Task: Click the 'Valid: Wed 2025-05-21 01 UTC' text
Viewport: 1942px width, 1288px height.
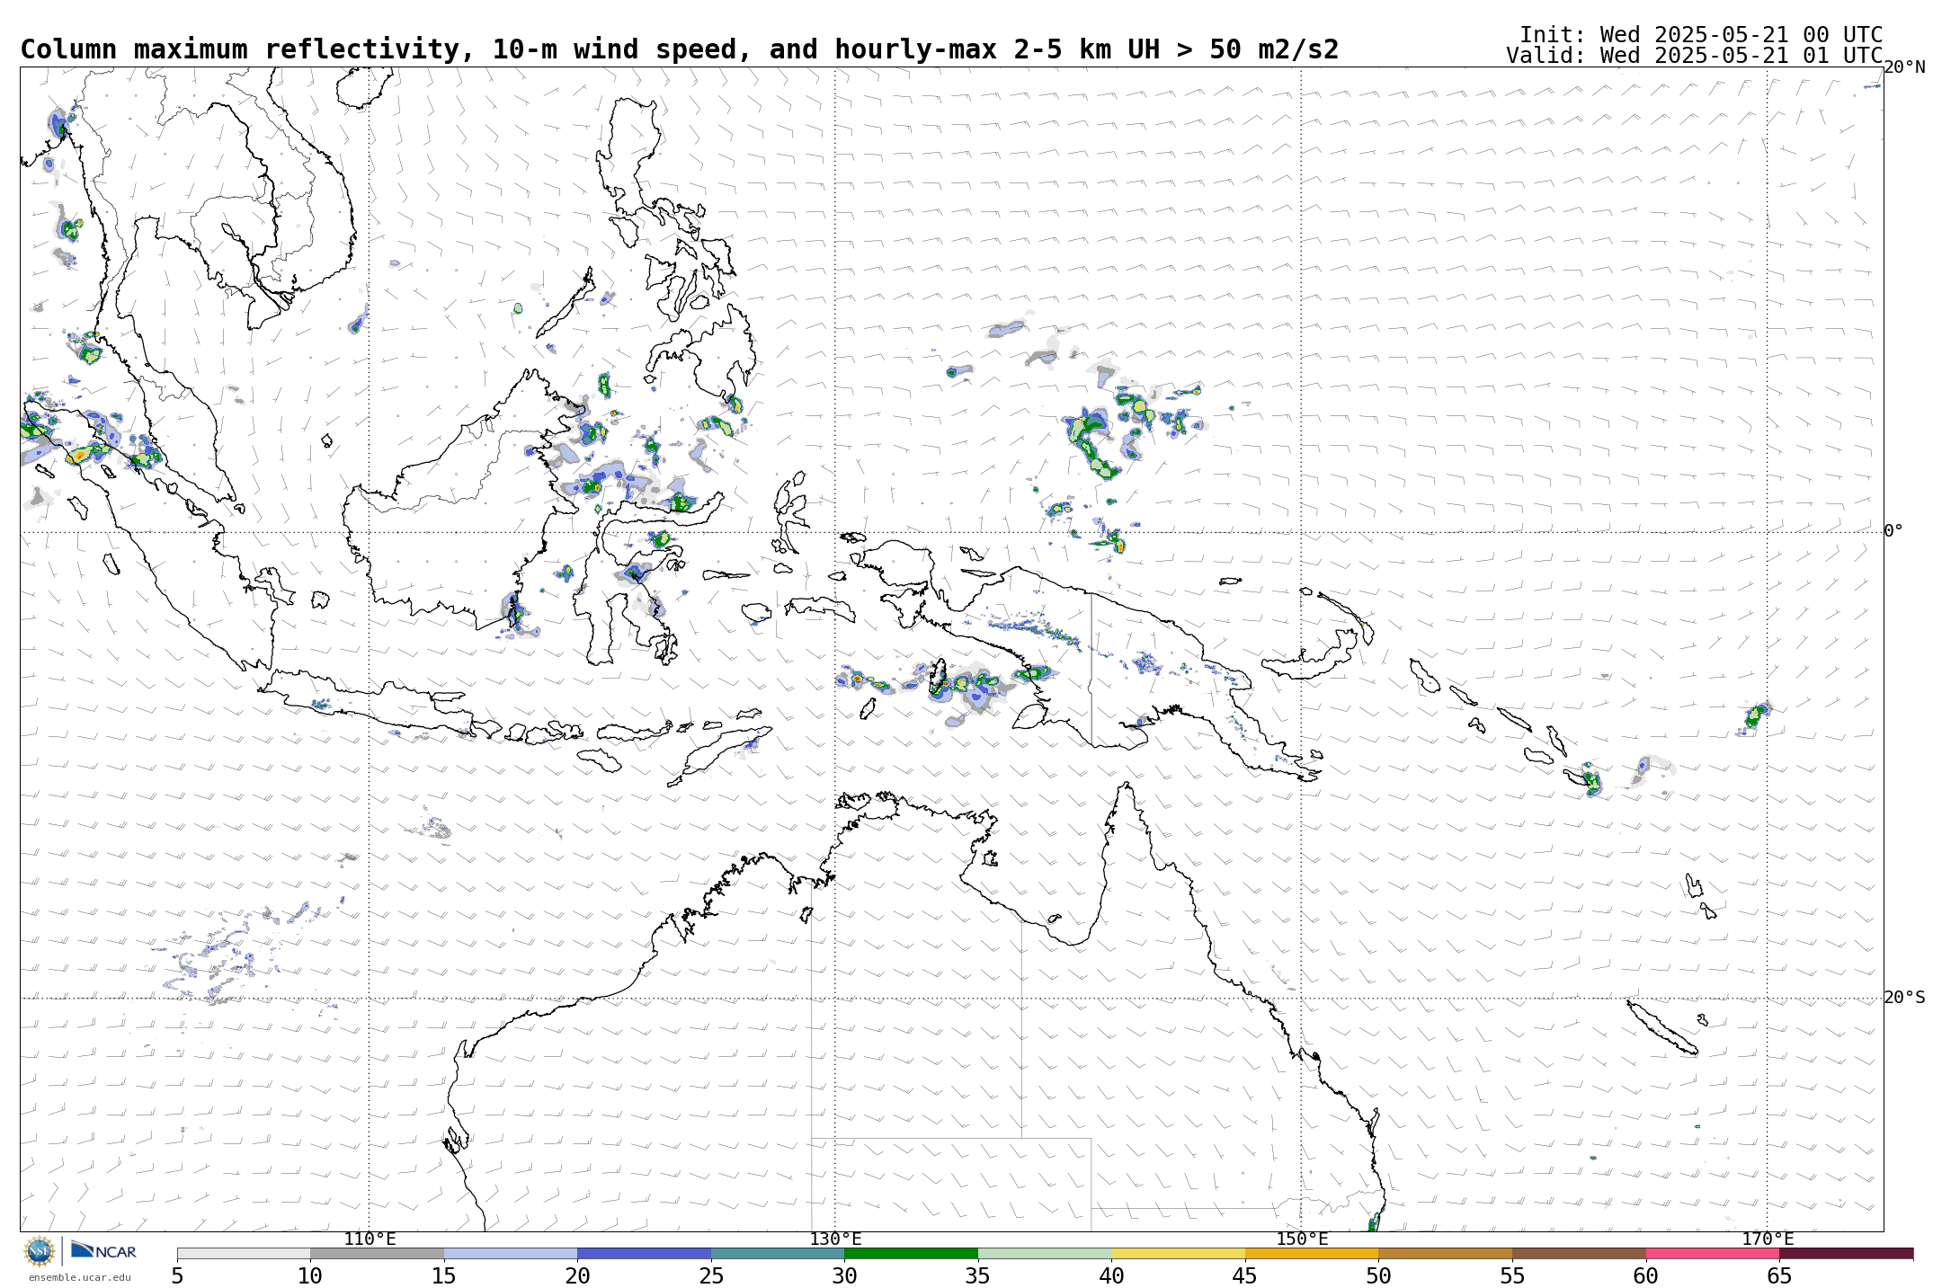Action: (x=1695, y=56)
